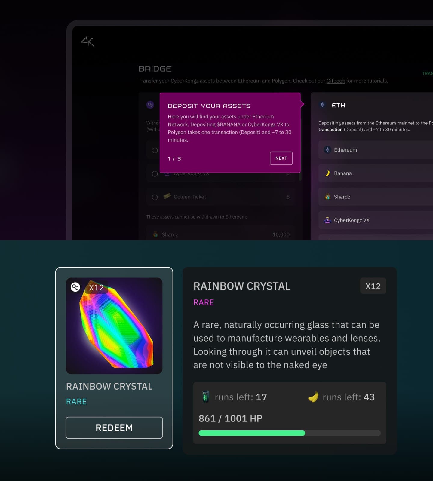The width and height of the screenshot is (433, 481).
Task: Click the Ethereum icon in asset list
Action: 327,150
